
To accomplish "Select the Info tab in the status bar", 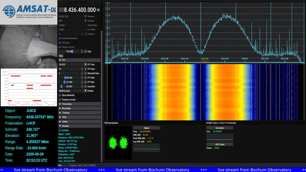I will (x=60, y=165).
